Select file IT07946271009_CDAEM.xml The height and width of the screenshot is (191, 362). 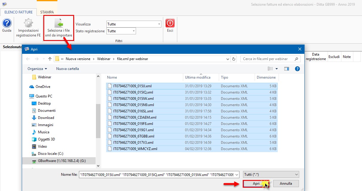coord(192,117)
